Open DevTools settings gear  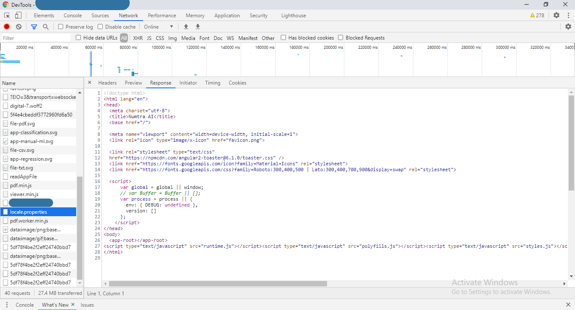(556, 15)
